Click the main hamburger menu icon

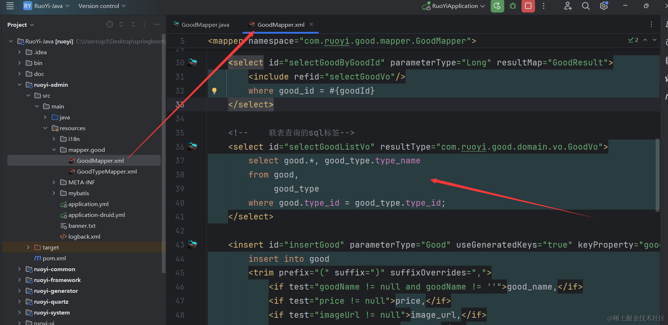10,6
